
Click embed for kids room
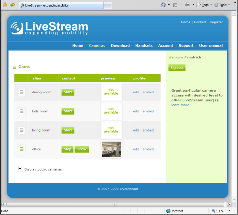pyautogui.click(x=148, y=111)
